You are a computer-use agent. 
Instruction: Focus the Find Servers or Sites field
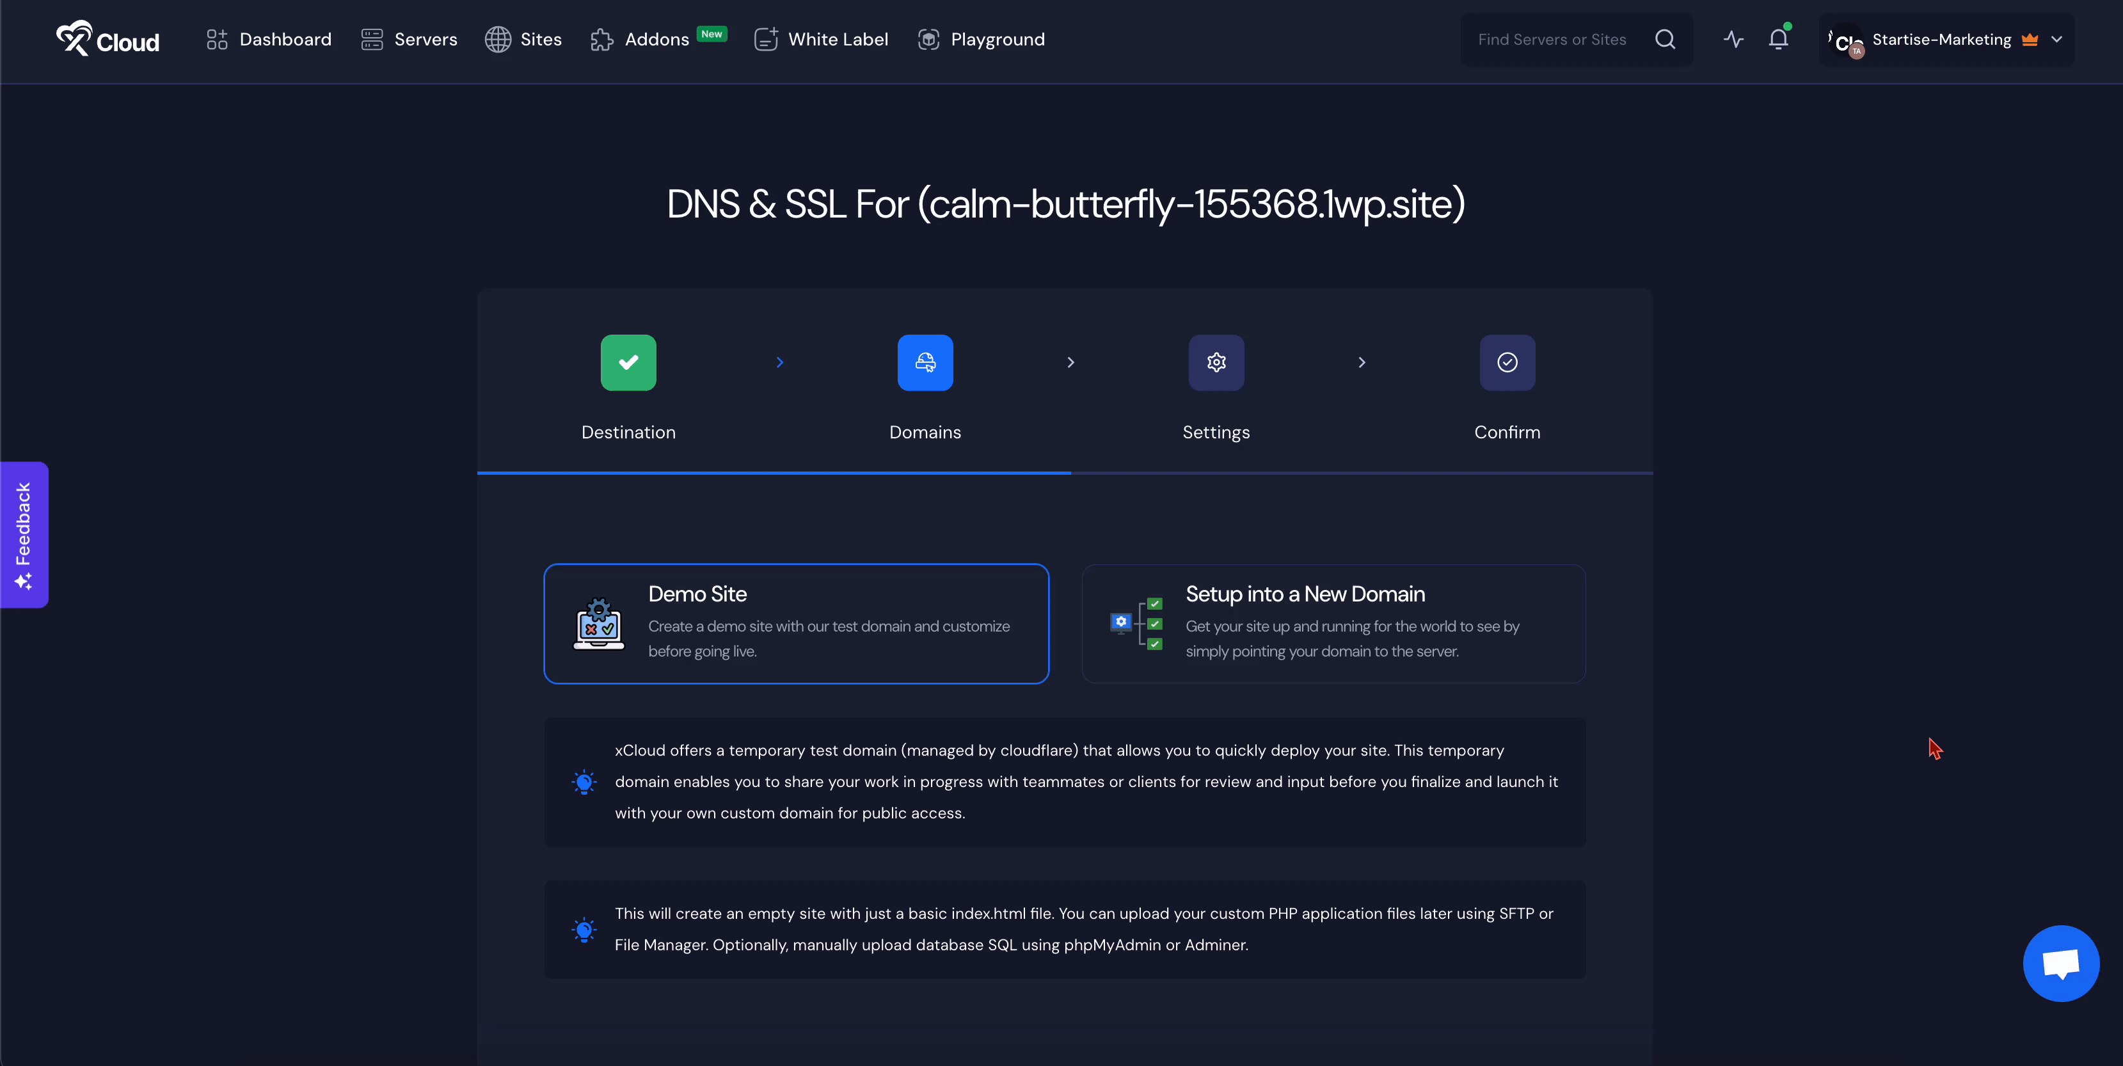pos(1553,40)
